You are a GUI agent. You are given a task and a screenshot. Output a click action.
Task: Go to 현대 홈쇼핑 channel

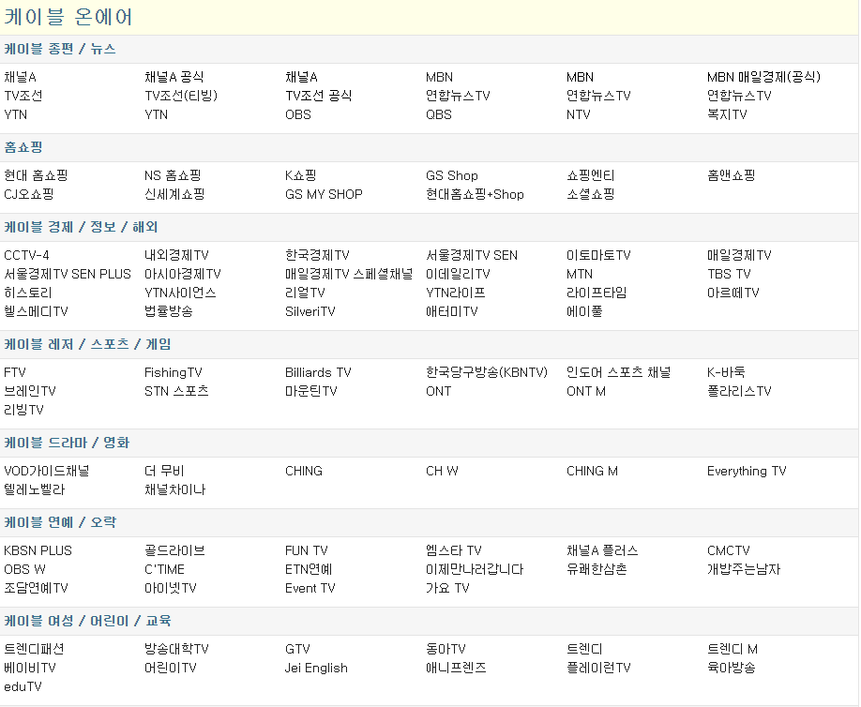point(36,175)
